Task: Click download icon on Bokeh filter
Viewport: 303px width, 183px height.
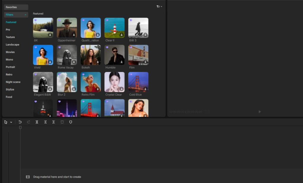Action: click(98, 62)
